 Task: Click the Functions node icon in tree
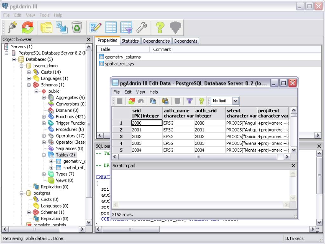pyautogui.click(x=51, y=117)
